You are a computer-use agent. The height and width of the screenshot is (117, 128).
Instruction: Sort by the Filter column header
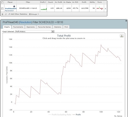tap(28, 2)
